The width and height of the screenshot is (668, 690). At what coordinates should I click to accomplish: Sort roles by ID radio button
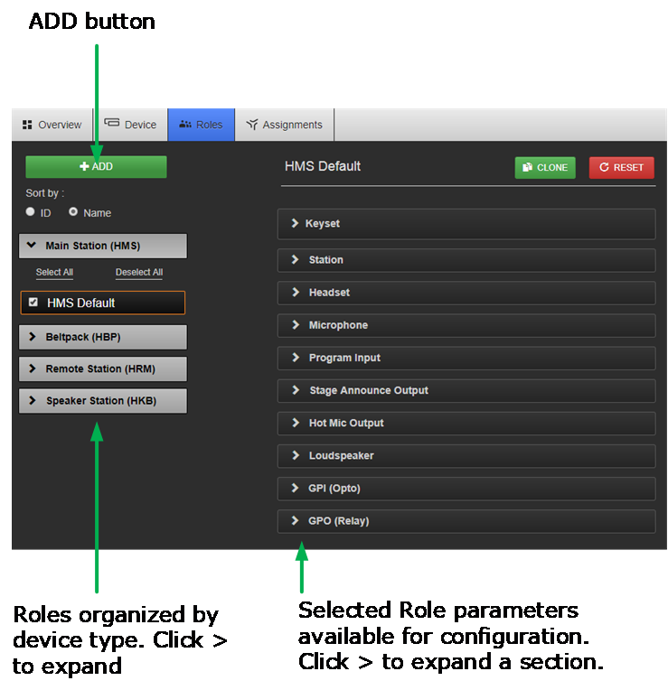point(30,211)
